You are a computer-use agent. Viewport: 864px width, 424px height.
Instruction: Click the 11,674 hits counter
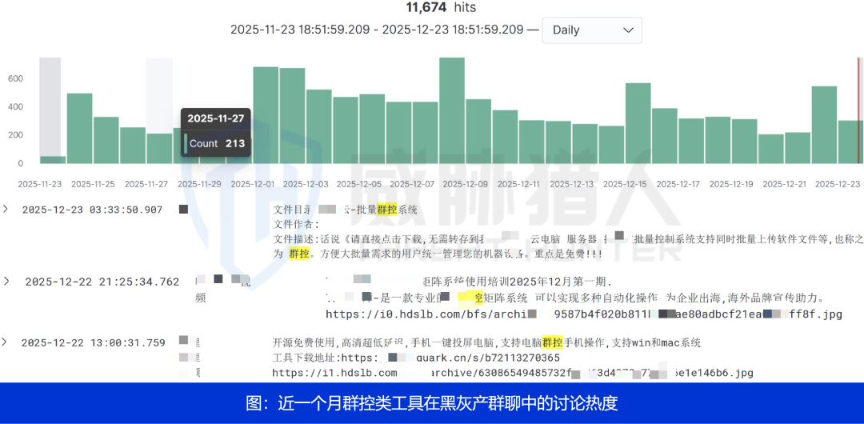(441, 8)
